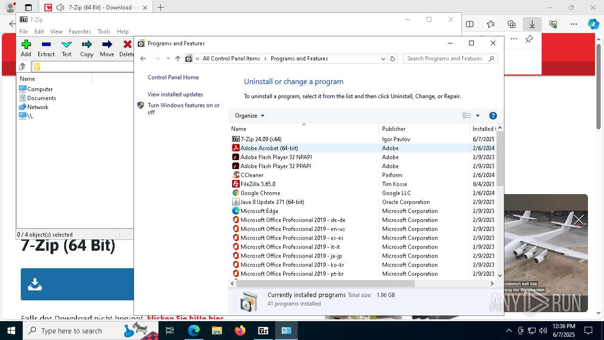This screenshot has width=604, height=340.
Task: Open a new Edge tab
Action: (160, 8)
